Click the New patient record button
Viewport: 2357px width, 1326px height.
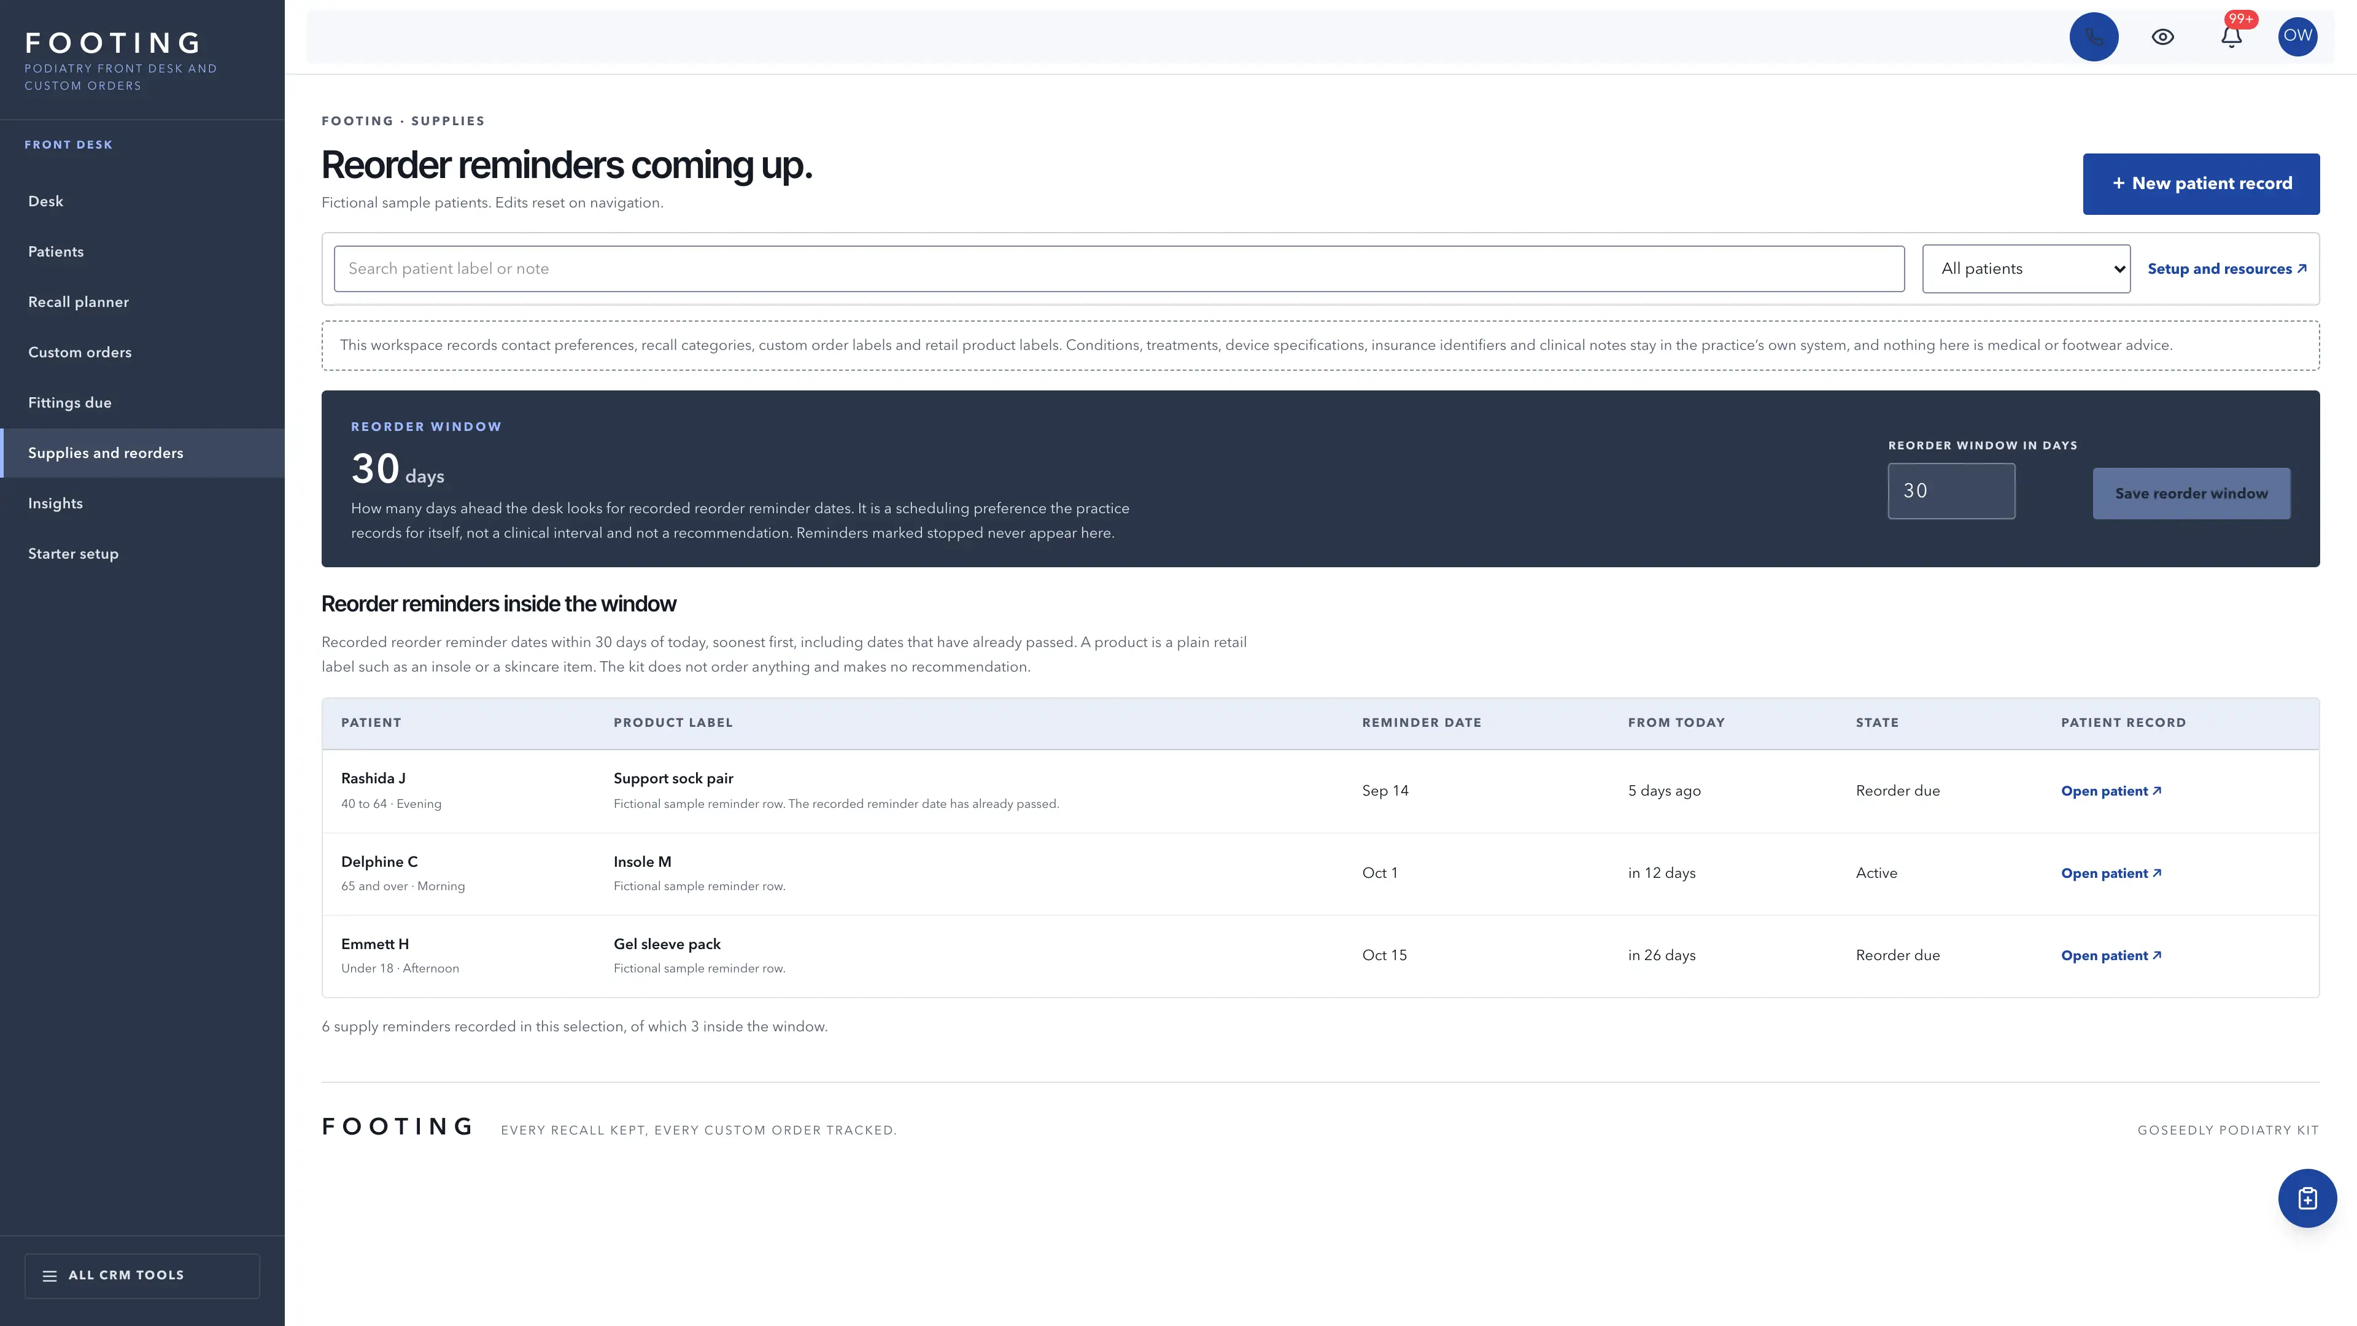[2200, 184]
